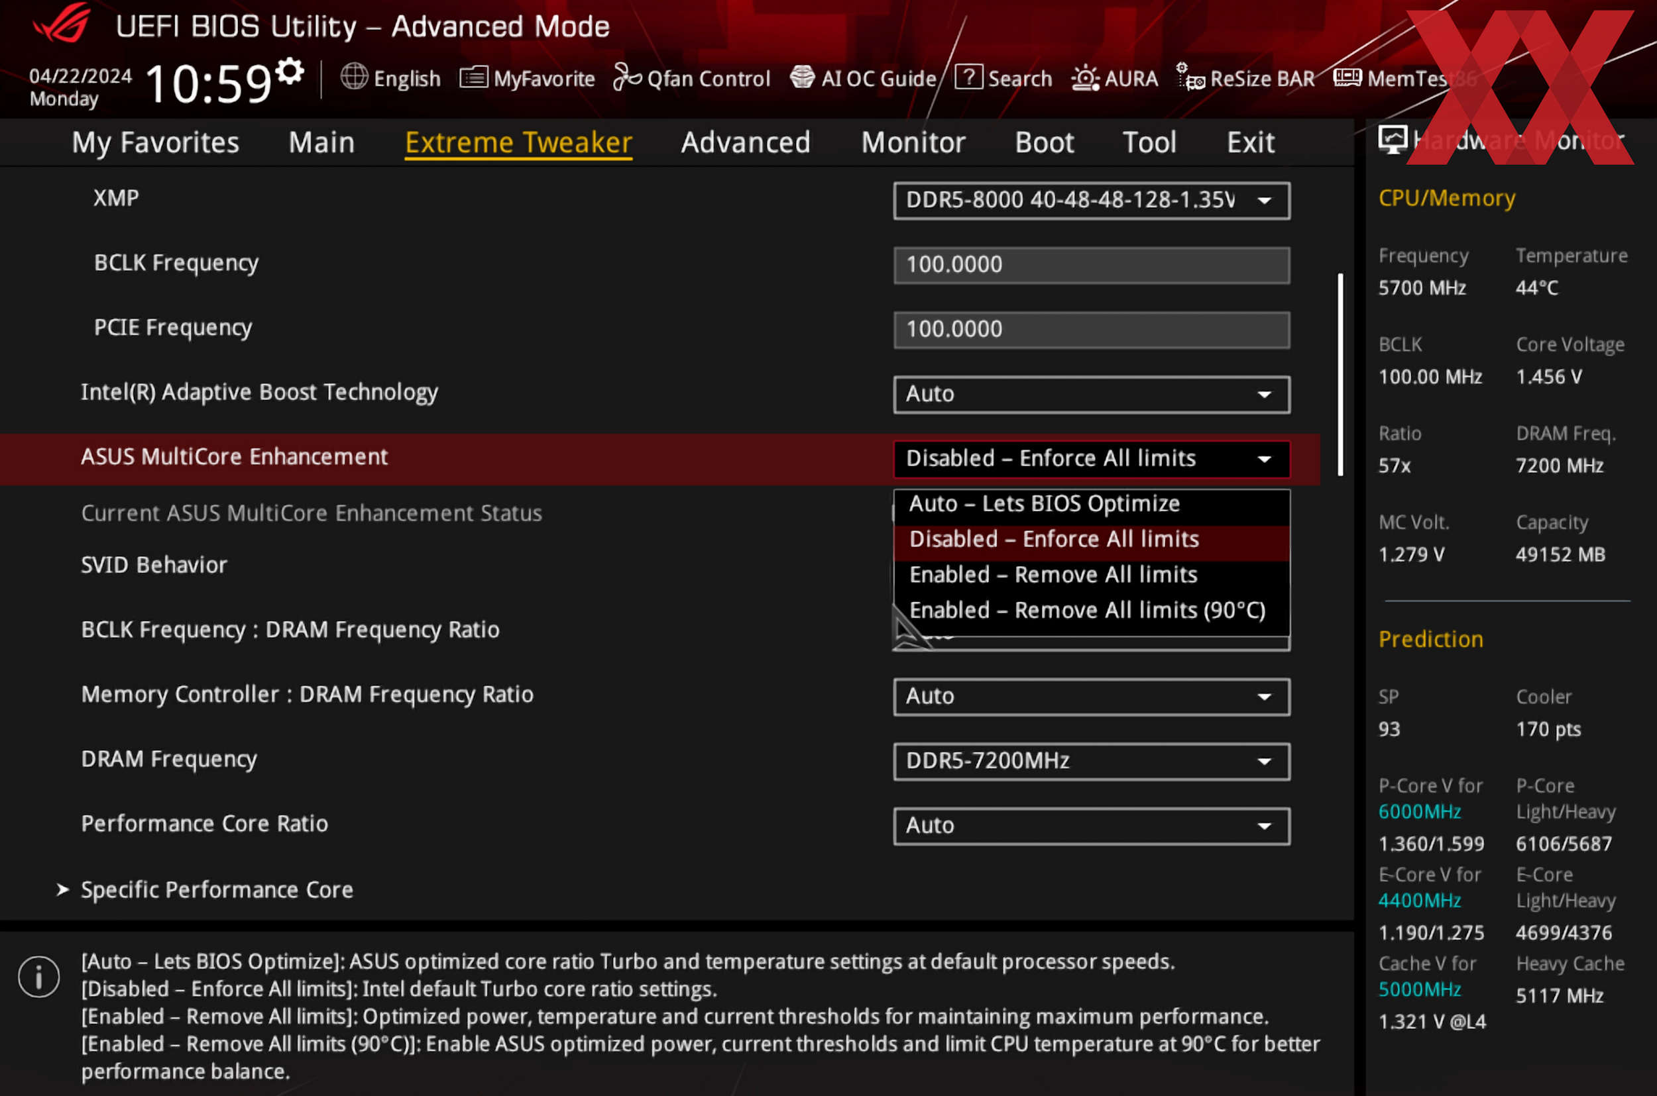
Task: Click the vertical scrollbar thumb
Action: pos(1340,374)
